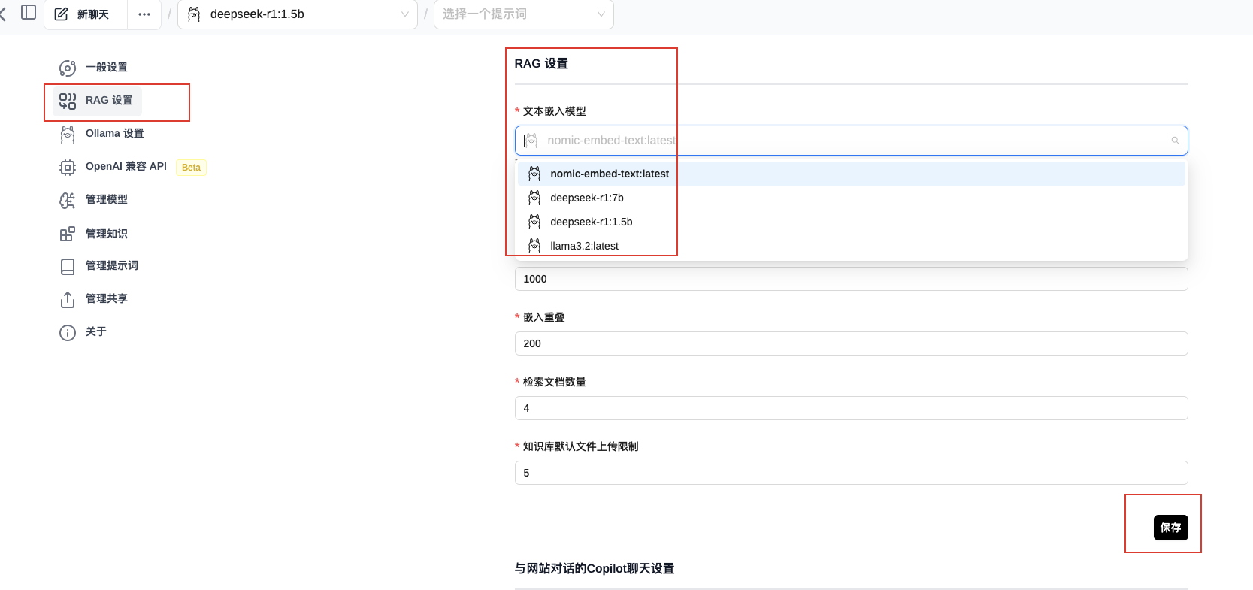Choose llama3.2:latest in the dropdown list

click(851, 246)
